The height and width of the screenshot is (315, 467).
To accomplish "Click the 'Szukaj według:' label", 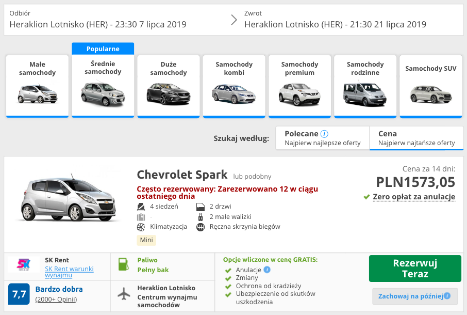I will [x=241, y=138].
